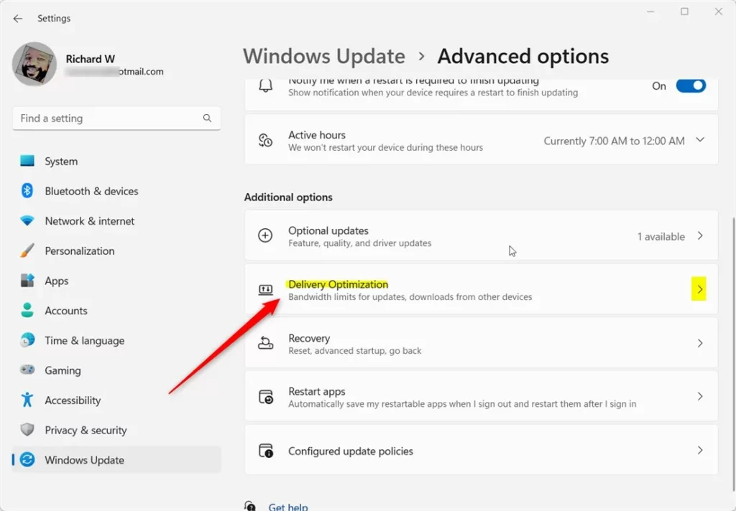This screenshot has height=511, width=736.
Task: Click Optional updates chevron arrow
Action: [x=700, y=235]
